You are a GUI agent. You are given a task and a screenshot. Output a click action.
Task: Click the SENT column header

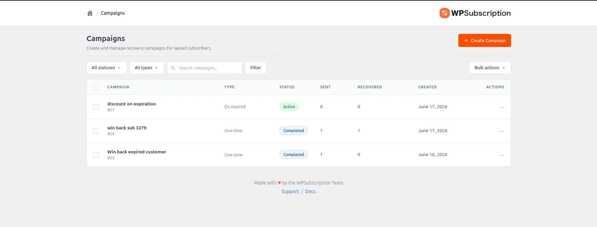tap(325, 87)
